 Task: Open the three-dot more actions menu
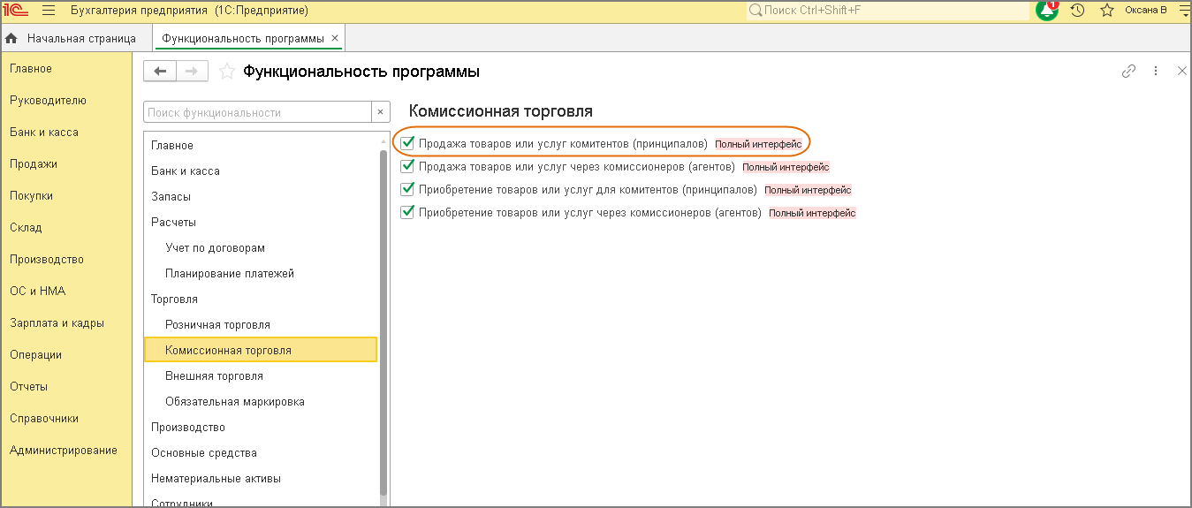(1155, 72)
